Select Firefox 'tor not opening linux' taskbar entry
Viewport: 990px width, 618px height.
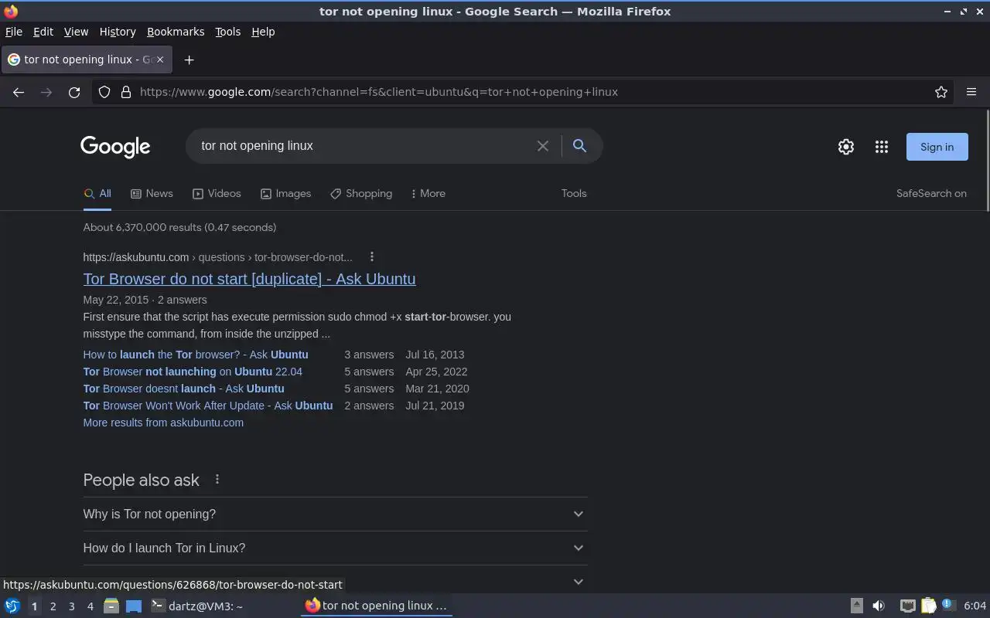377,606
